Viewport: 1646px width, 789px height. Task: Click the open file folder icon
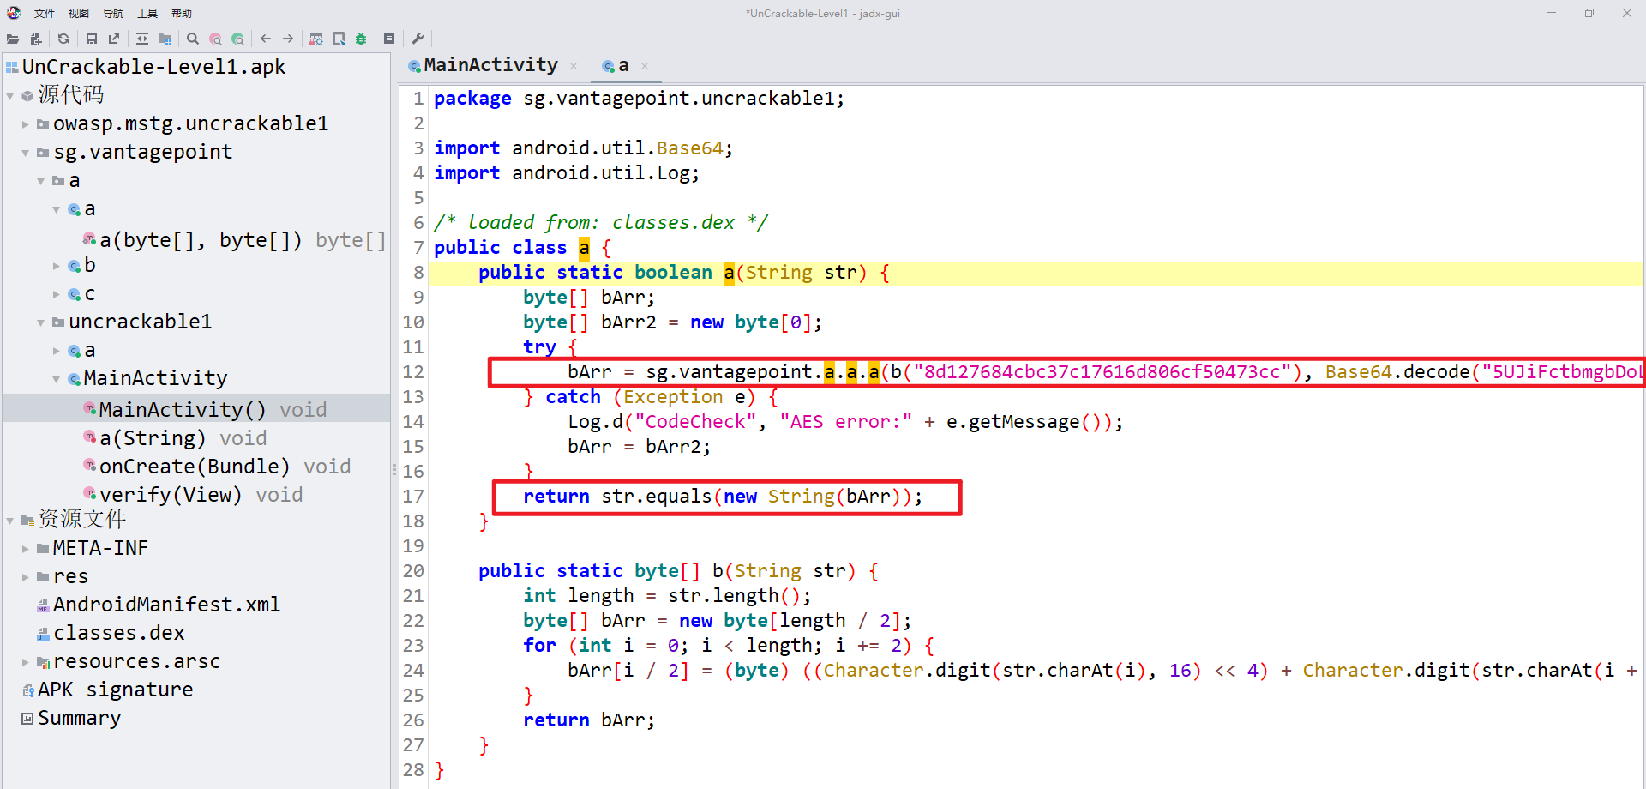click(13, 39)
